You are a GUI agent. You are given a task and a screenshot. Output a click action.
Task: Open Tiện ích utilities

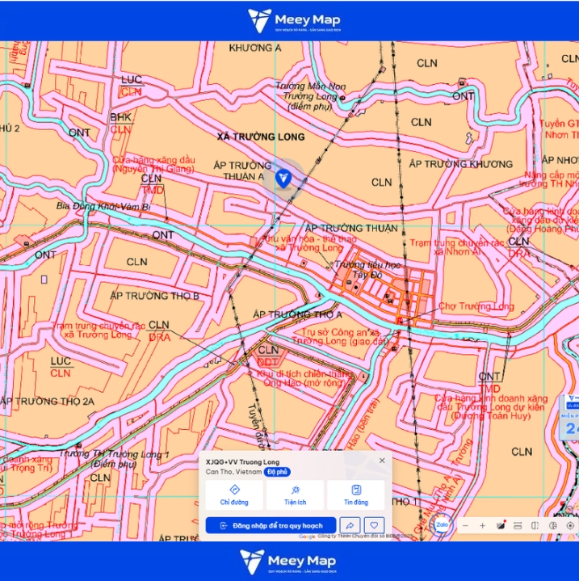tap(295, 495)
